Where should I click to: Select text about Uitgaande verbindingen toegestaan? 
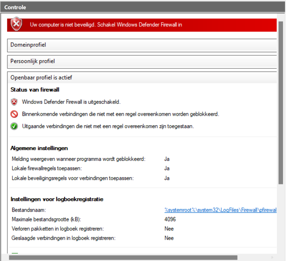[108, 126]
